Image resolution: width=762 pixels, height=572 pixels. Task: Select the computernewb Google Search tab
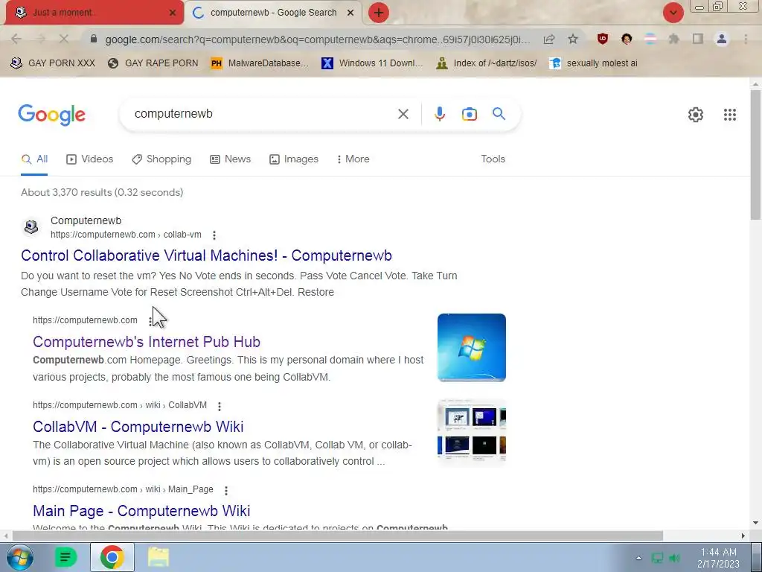click(273, 13)
